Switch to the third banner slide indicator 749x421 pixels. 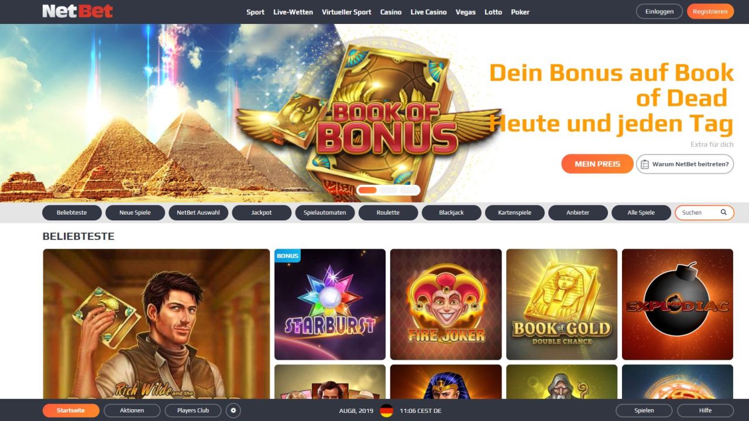click(409, 190)
